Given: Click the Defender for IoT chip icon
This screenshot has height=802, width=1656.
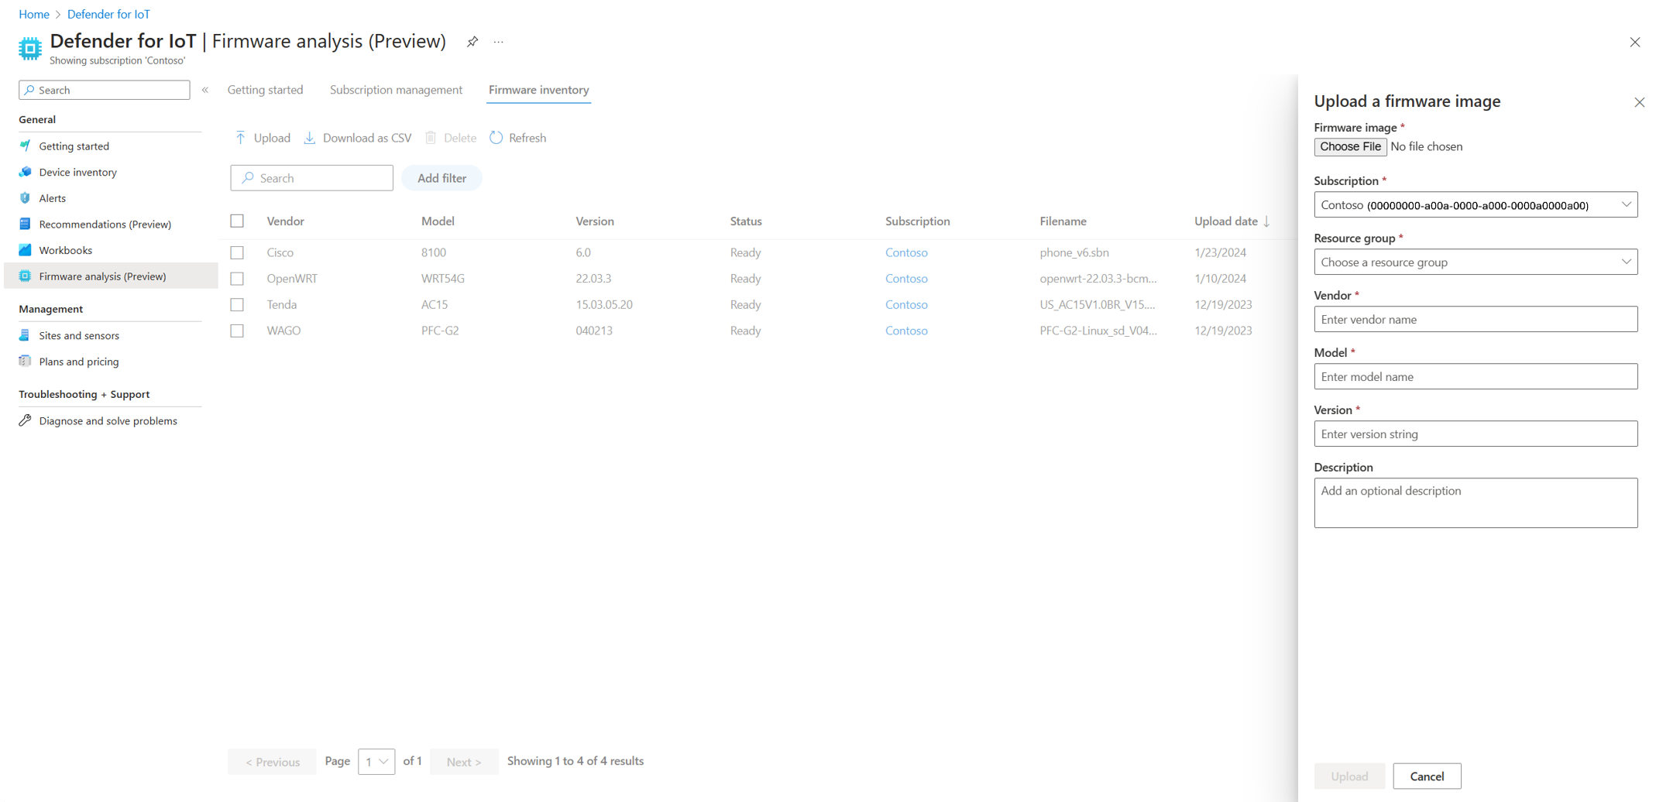Looking at the screenshot, I should point(30,48).
